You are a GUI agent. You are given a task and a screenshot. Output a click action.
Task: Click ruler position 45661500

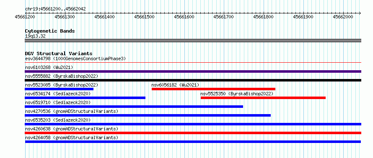pos(145,17)
